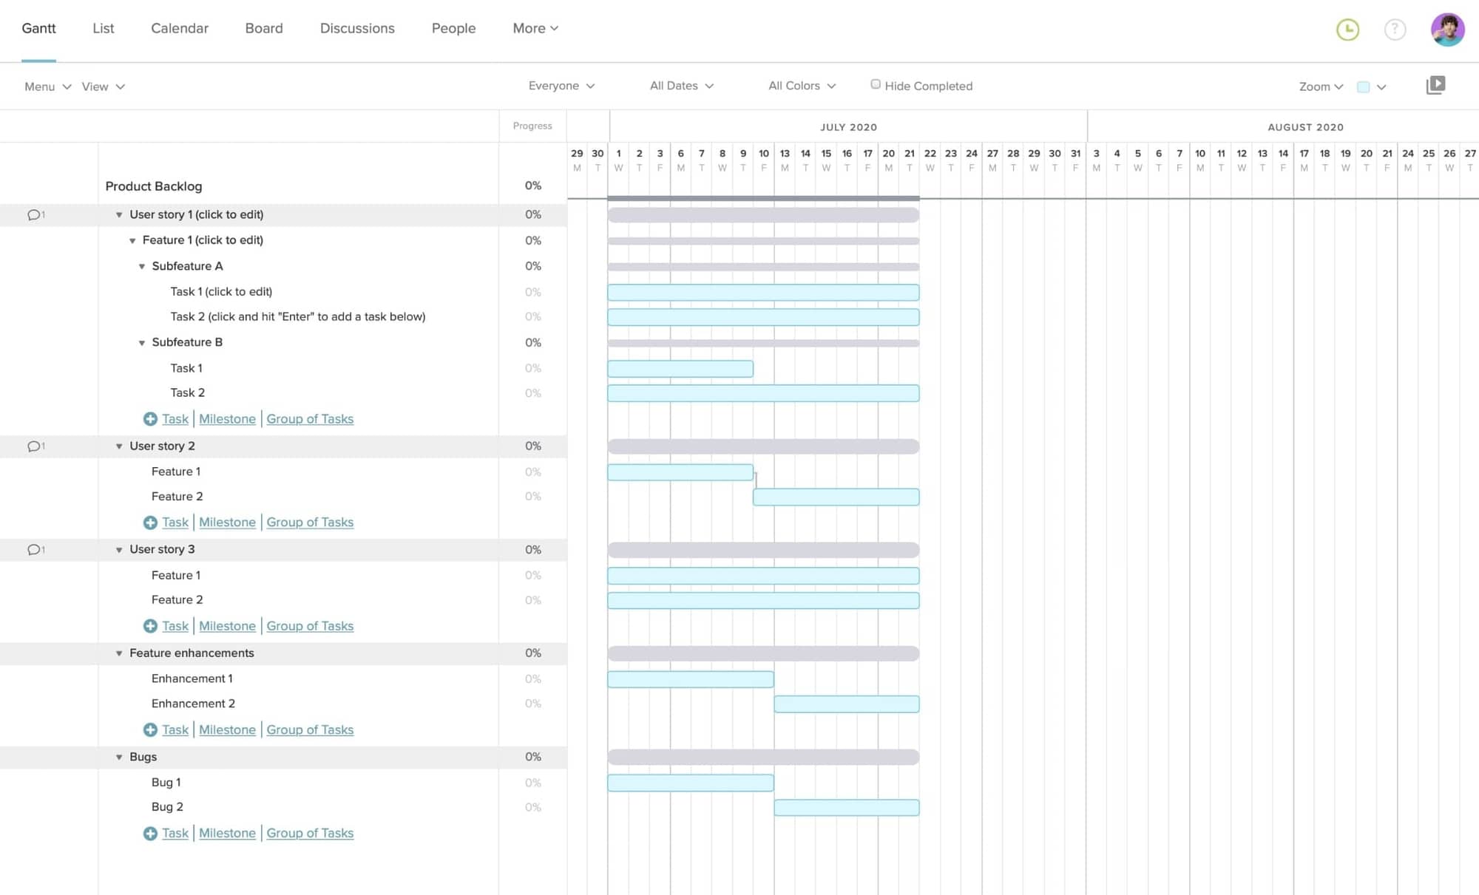Open the All Dates dropdown
This screenshot has height=895, width=1479.
tap(681, 85)
